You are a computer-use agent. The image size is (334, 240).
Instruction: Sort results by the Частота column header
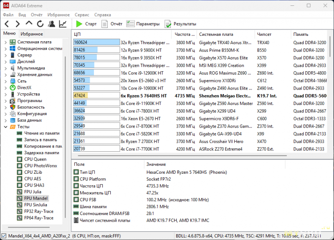tap(184, 34)
